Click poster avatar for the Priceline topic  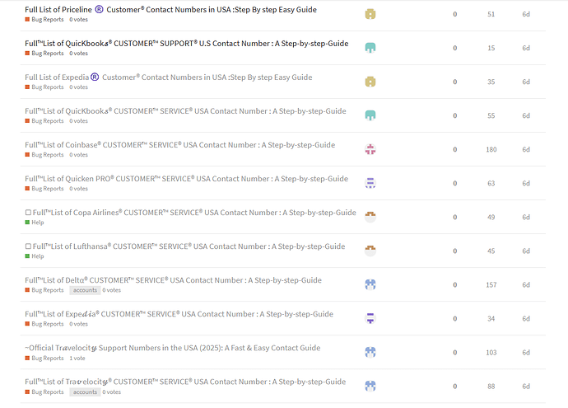pos(370,14)
